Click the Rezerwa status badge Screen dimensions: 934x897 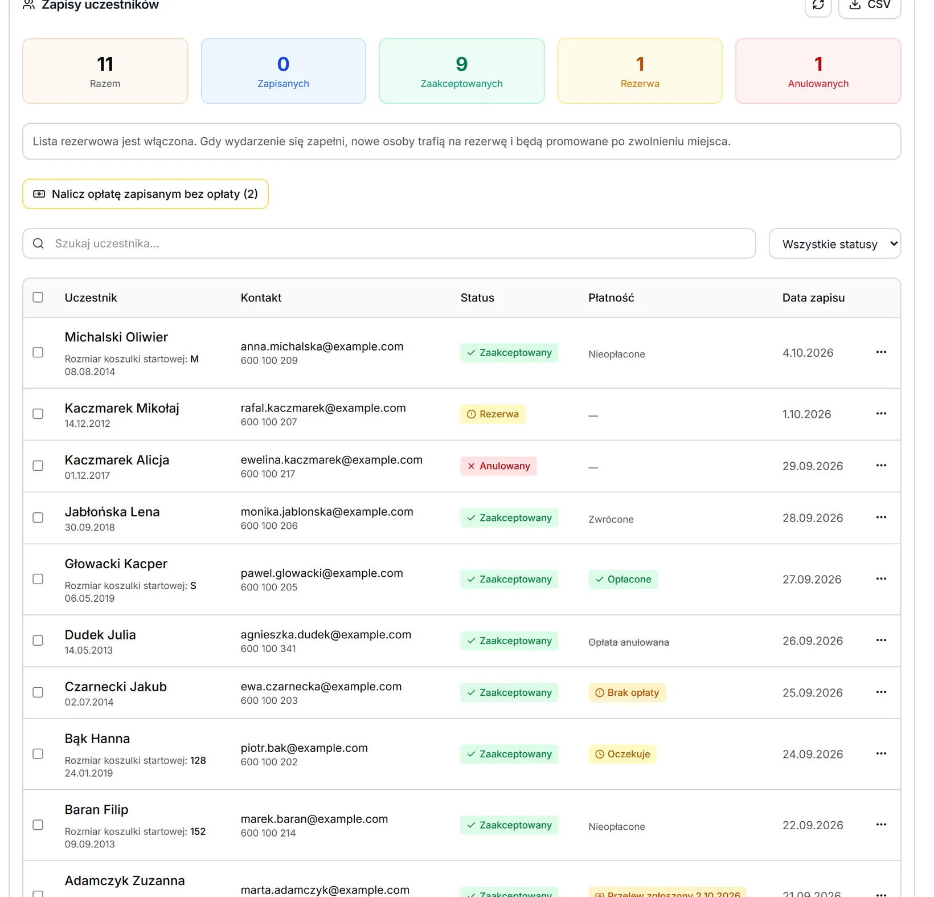click(493, 414)
